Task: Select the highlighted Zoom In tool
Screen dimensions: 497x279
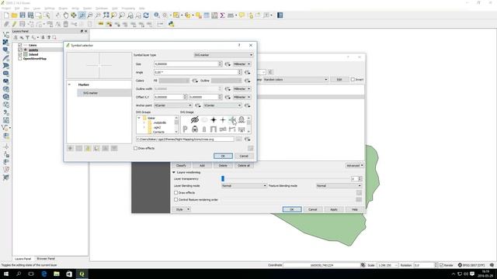Action: pos(82,15)
